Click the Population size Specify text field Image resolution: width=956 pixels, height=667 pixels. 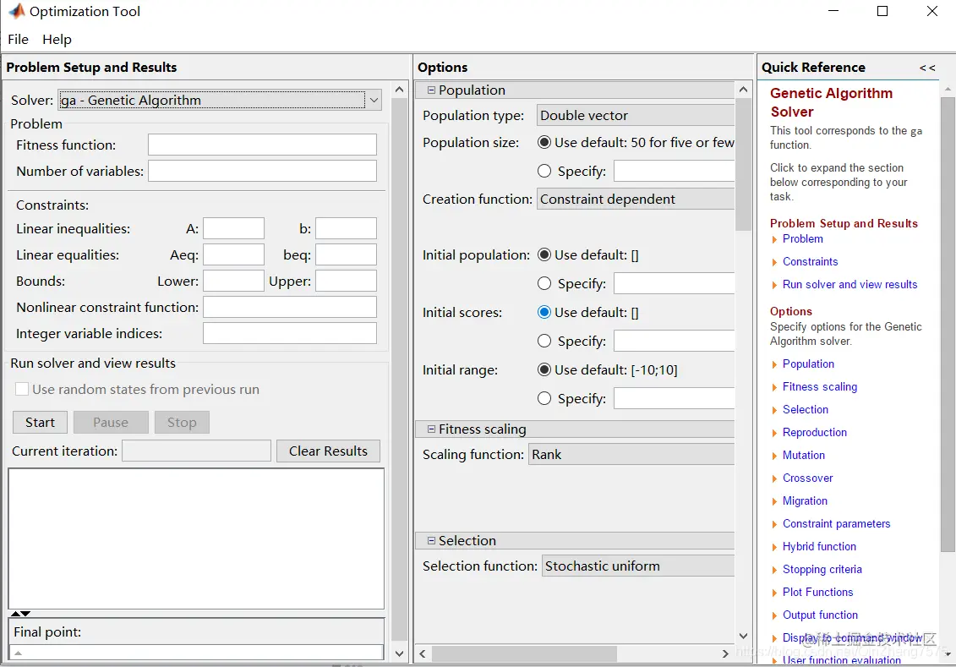674,172
